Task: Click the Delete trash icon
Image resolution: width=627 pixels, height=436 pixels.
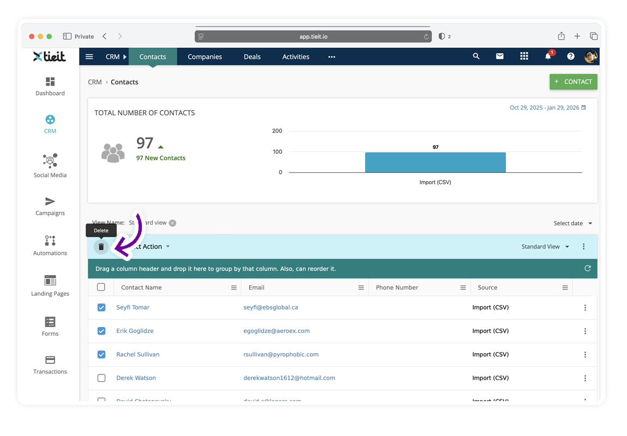Action: click(101, 247)
